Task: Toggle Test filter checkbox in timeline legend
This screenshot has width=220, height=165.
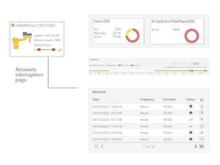Action: [130, 66]
